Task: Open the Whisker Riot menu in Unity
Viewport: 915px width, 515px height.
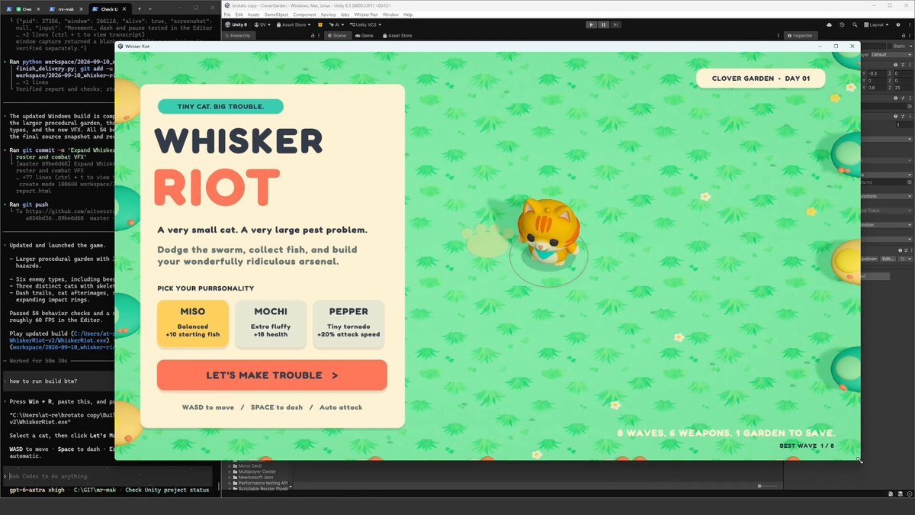Action: coord(366,14)
